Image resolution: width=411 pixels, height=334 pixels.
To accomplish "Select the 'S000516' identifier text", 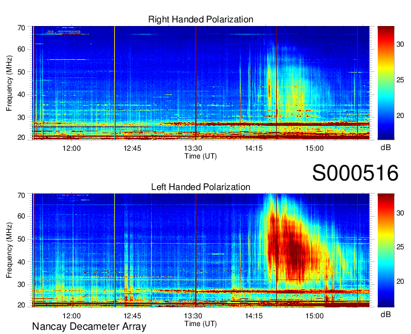I will 355,173.
